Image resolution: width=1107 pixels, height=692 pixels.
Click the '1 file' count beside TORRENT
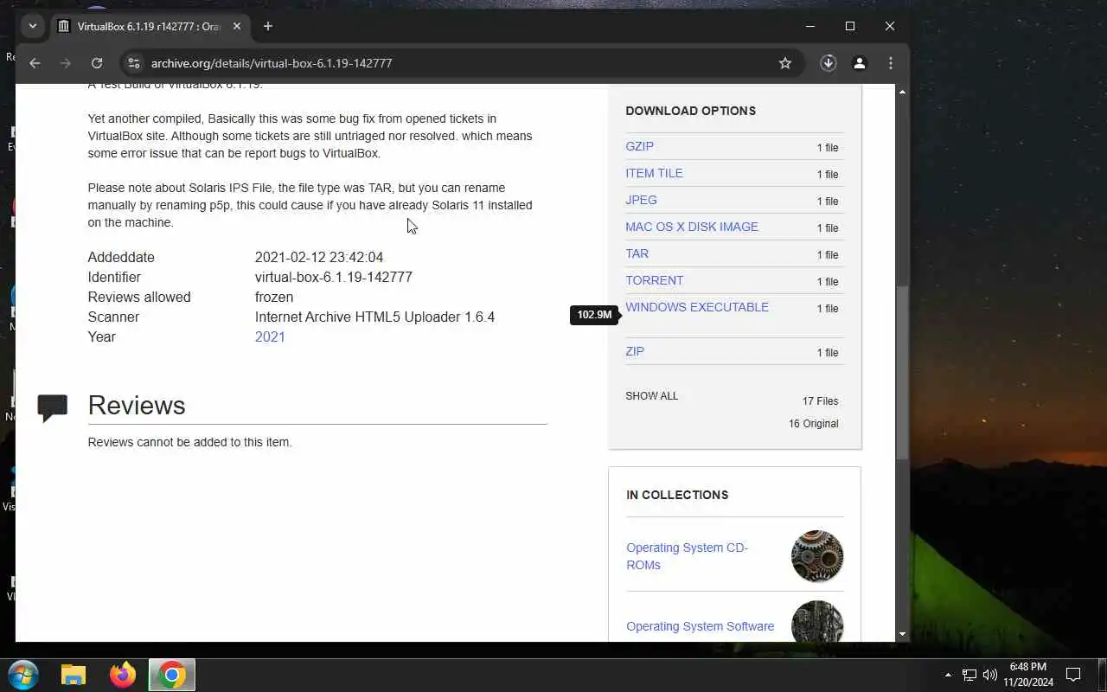click(828, 281)
